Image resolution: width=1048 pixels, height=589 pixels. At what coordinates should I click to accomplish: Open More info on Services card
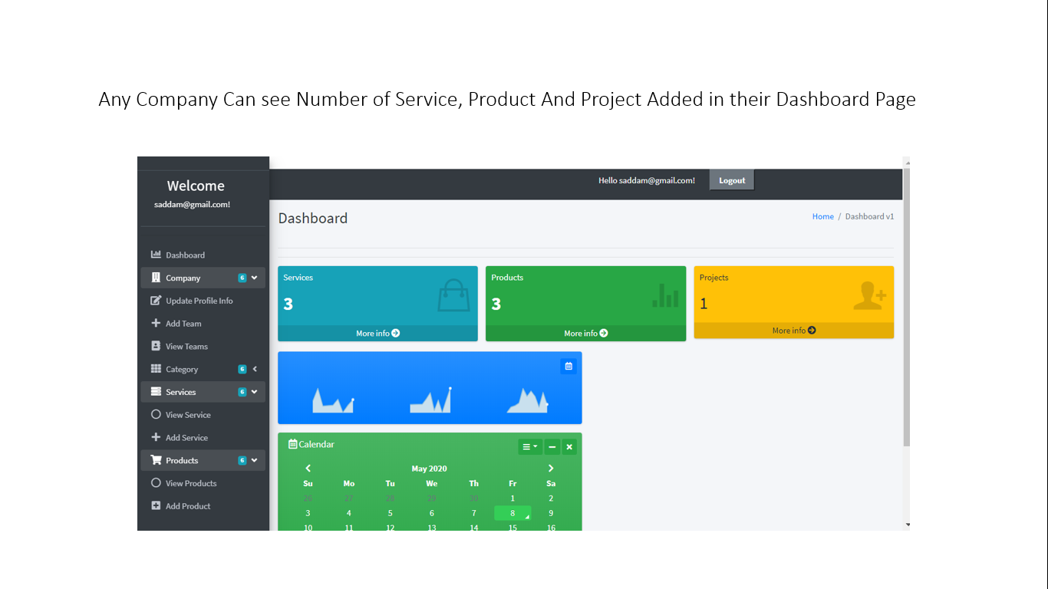[377, 333]
